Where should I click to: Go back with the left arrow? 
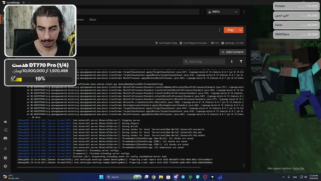pos(24,3)
